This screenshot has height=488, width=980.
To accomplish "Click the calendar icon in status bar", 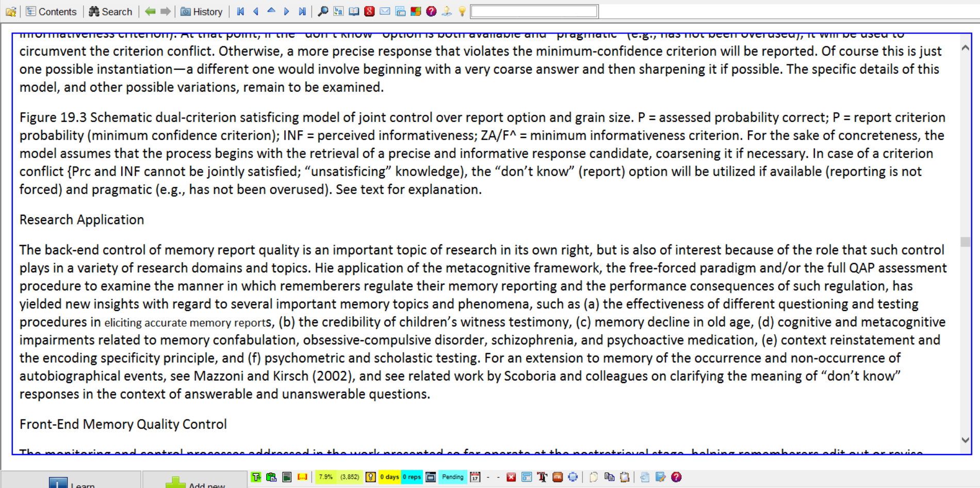I will point(475,477).
